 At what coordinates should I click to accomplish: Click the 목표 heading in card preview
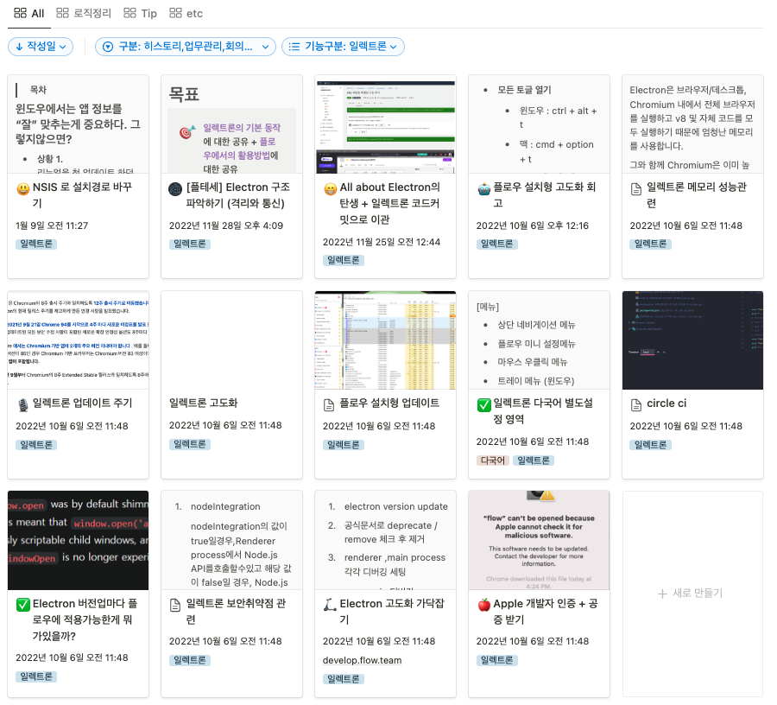pos(185,93)
